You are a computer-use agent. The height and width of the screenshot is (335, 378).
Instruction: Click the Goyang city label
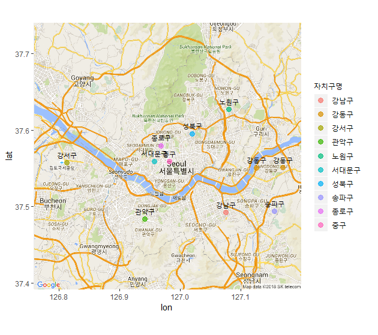[82, 81]
